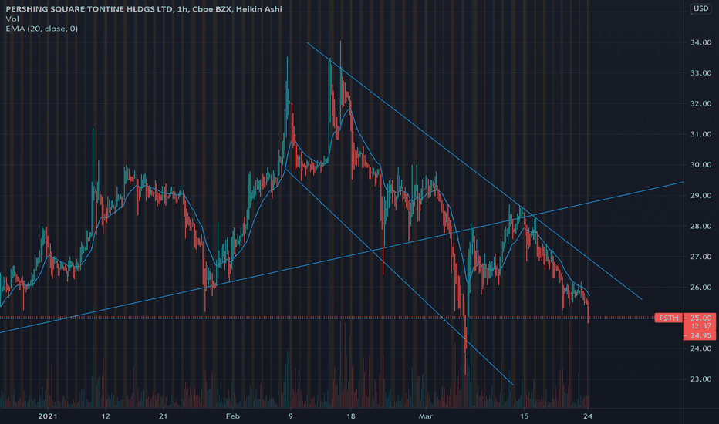
Task: Click the 31.00 price axis label
Action: 700,134
